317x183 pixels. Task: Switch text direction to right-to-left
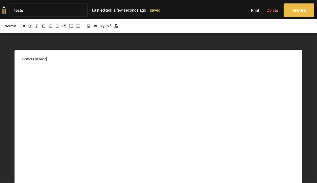64,26
